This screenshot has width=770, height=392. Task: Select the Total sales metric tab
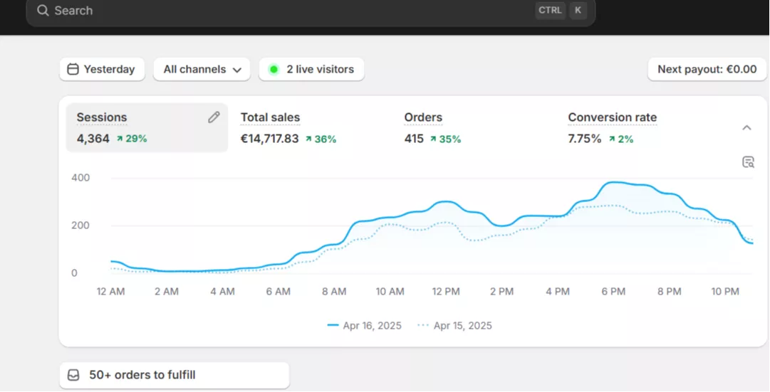288,128
